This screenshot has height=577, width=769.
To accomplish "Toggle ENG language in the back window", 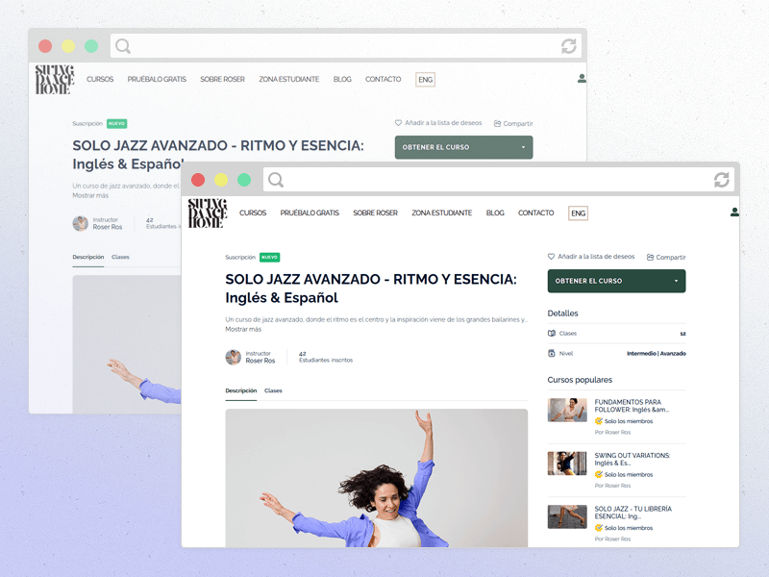I will (425, 79).
